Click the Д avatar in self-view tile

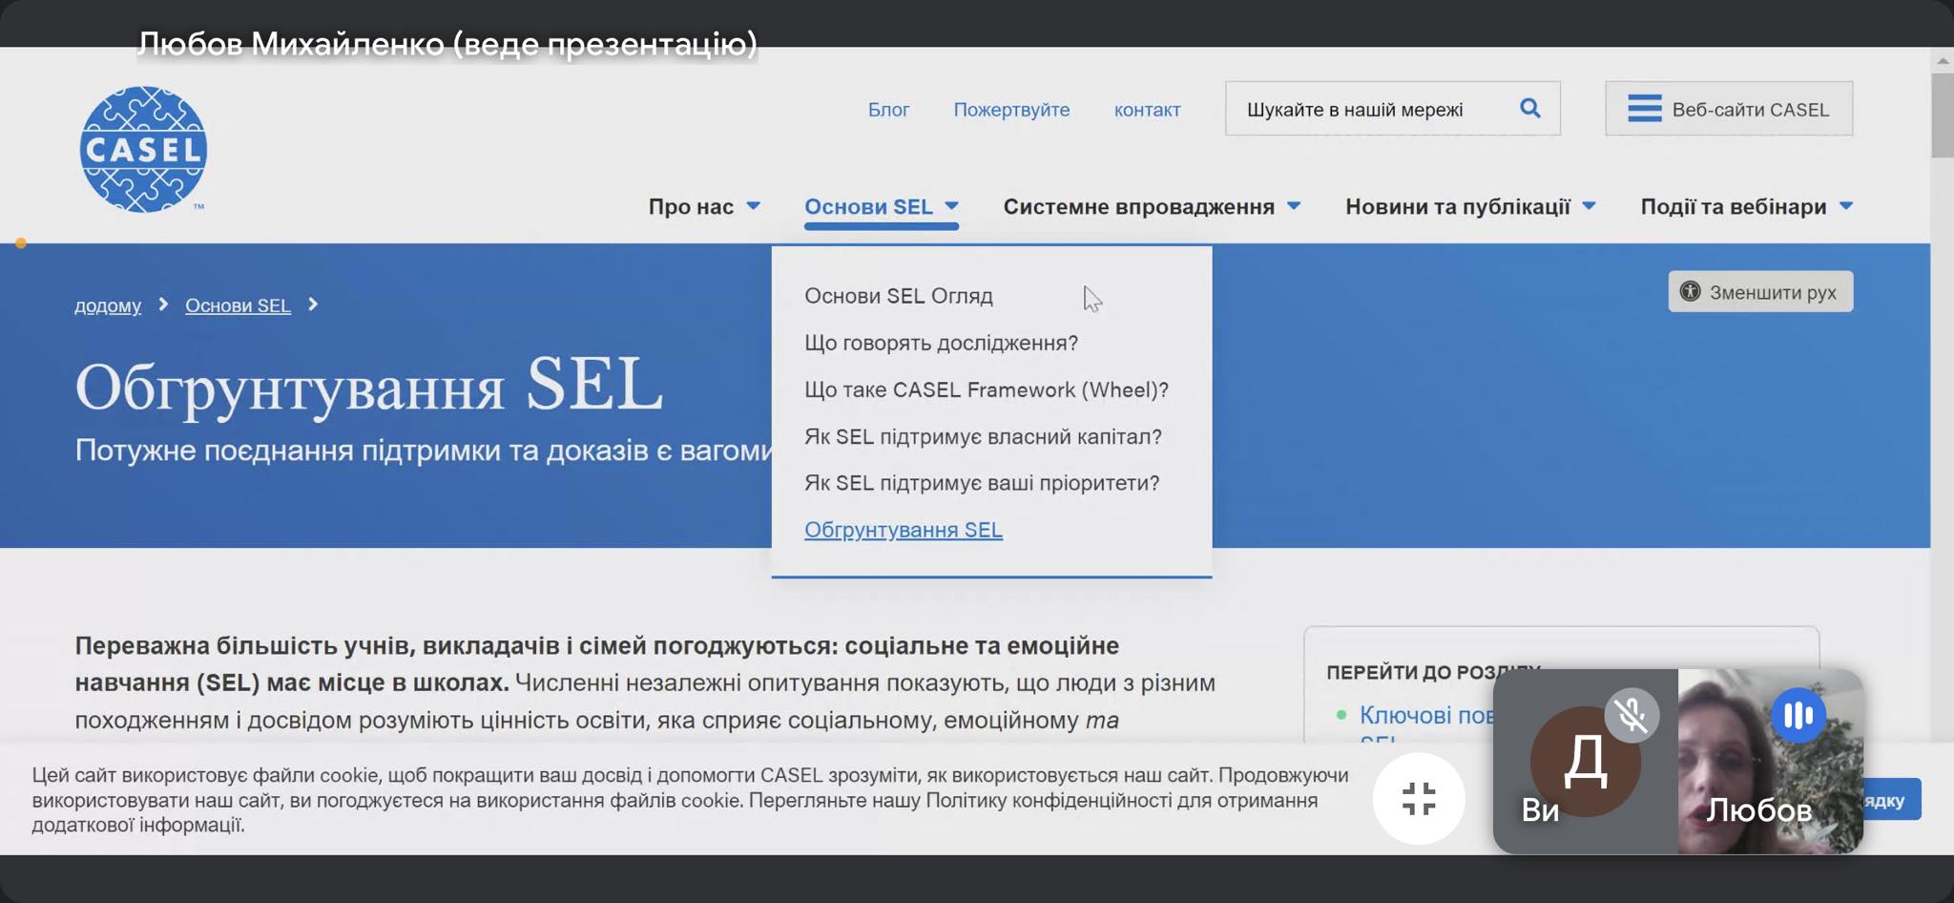pos(1585,761)
